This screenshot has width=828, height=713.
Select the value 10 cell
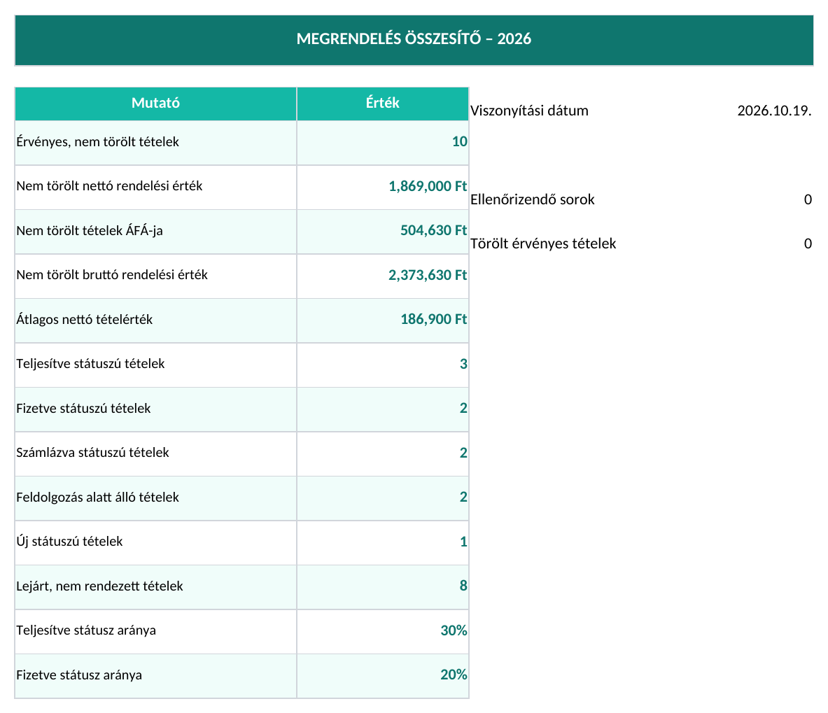pyautogui.click(x=383, y=143)
